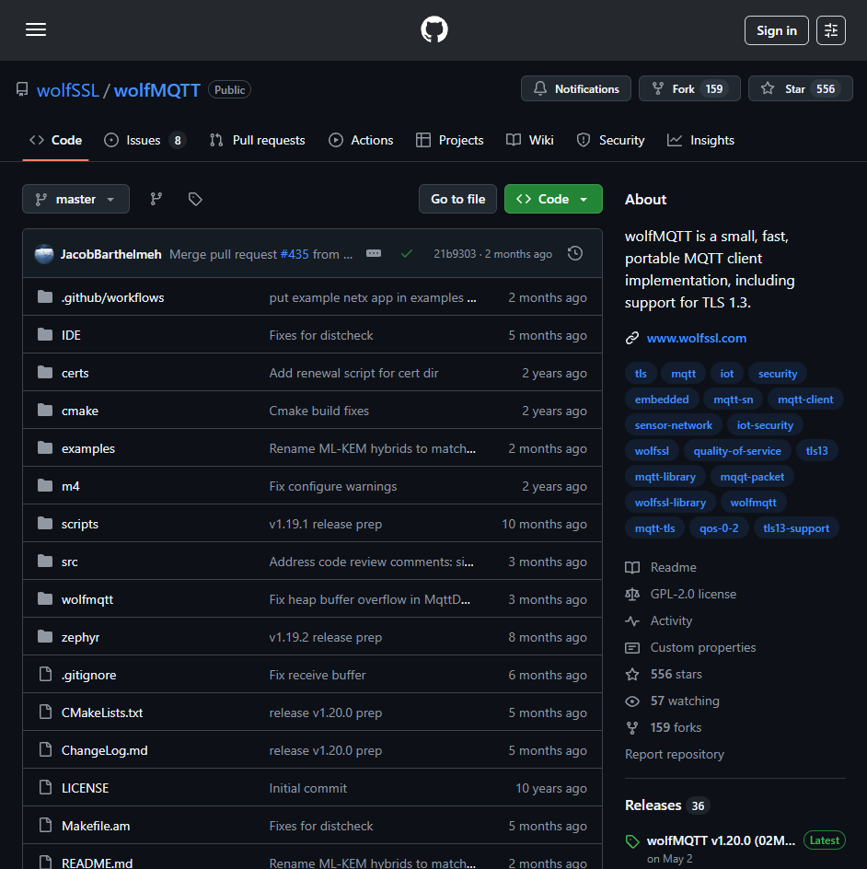Fork the repository
Viewport: 867px width, 869px height.
(x=689, y=88)
